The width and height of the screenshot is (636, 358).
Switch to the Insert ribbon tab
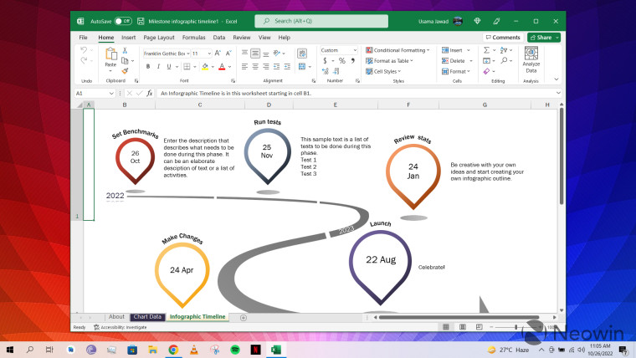pyautogui.click(x=129, y=38)
